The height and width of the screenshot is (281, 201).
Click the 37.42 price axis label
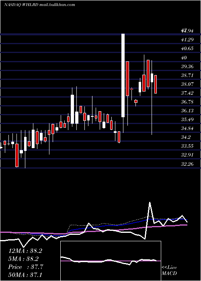[x=187, y=93]
